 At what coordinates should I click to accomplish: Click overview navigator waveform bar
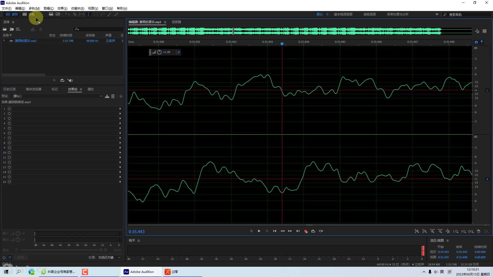click(300, 31)
